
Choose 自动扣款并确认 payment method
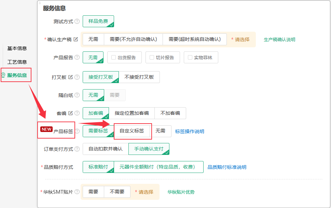point(106,149)
